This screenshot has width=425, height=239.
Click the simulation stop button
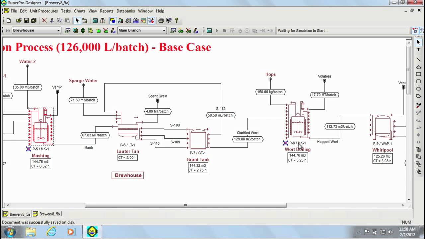tap(224, 31)
